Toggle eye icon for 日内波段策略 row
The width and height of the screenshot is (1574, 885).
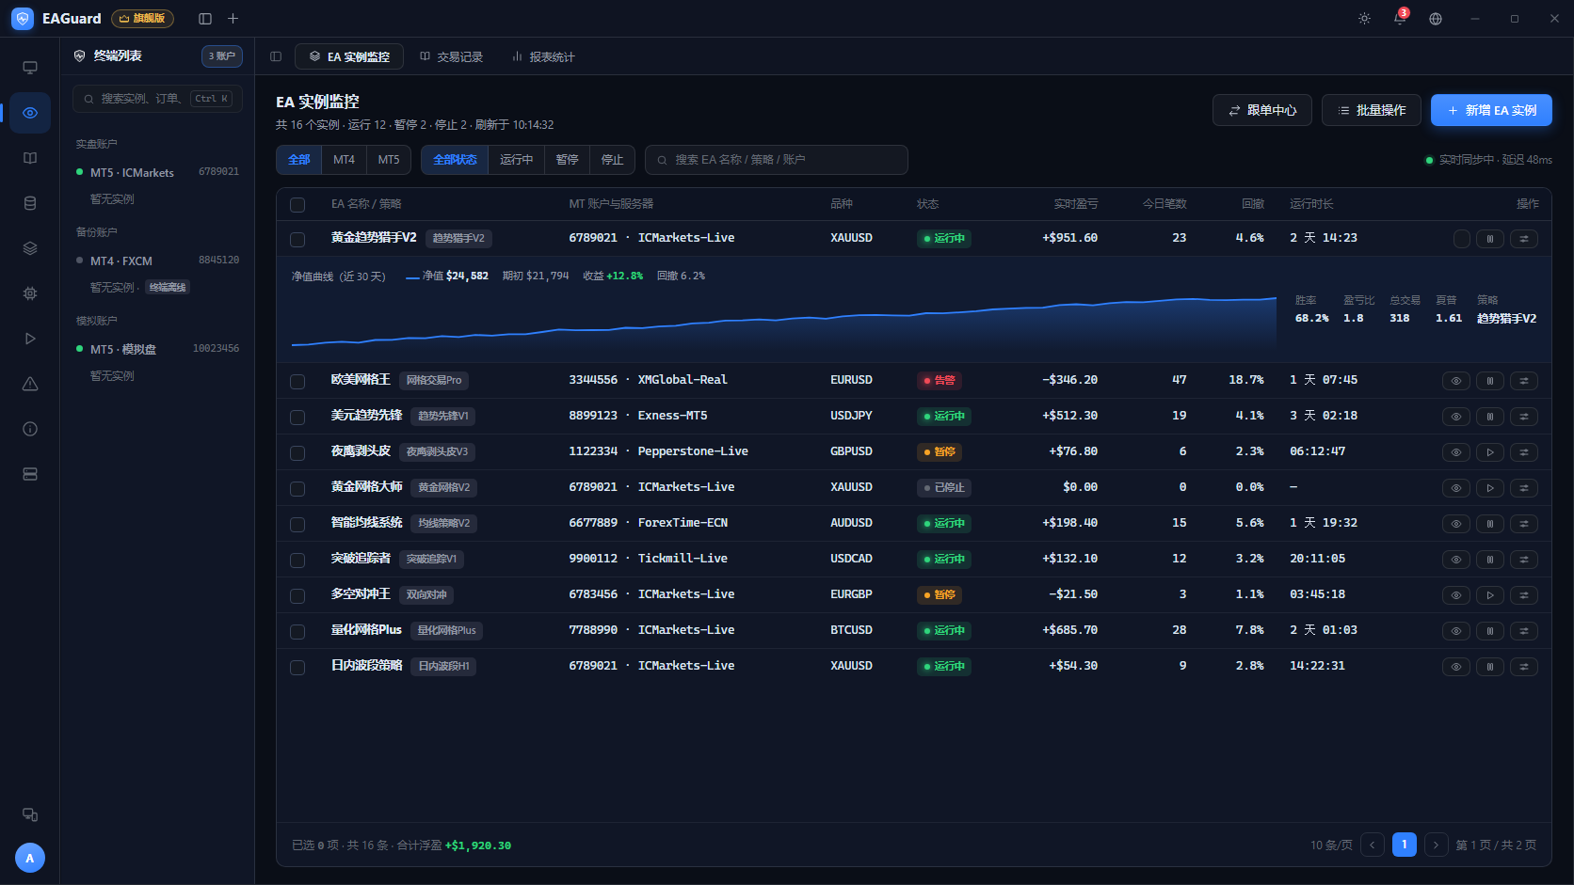click(1456, 667)
